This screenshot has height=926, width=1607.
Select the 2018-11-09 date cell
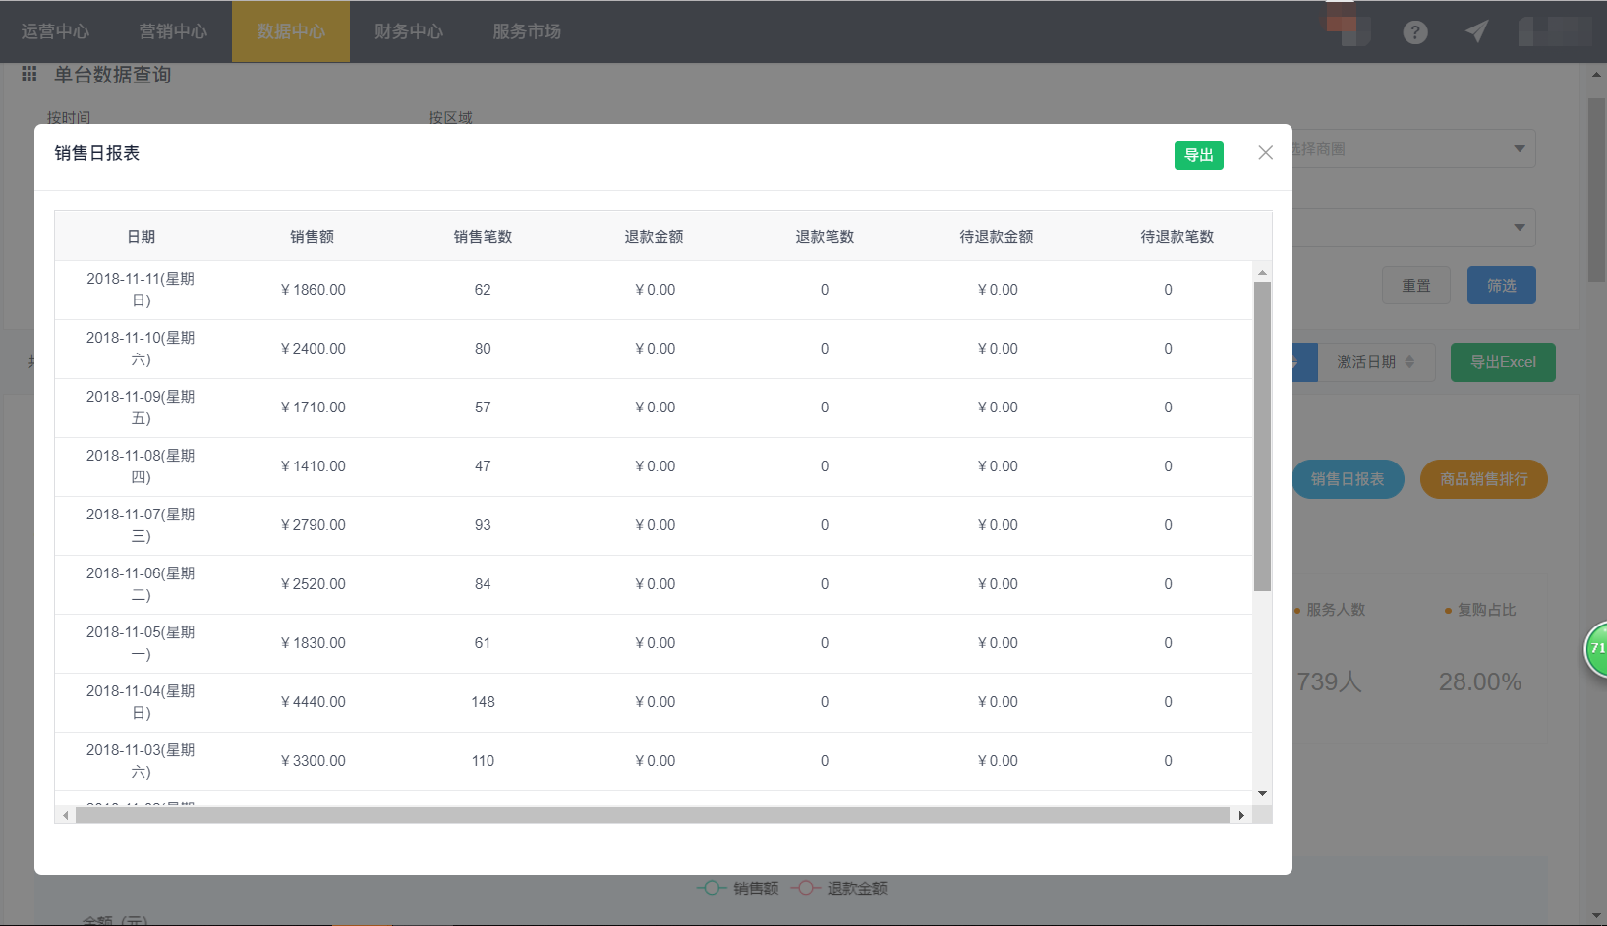141,408
